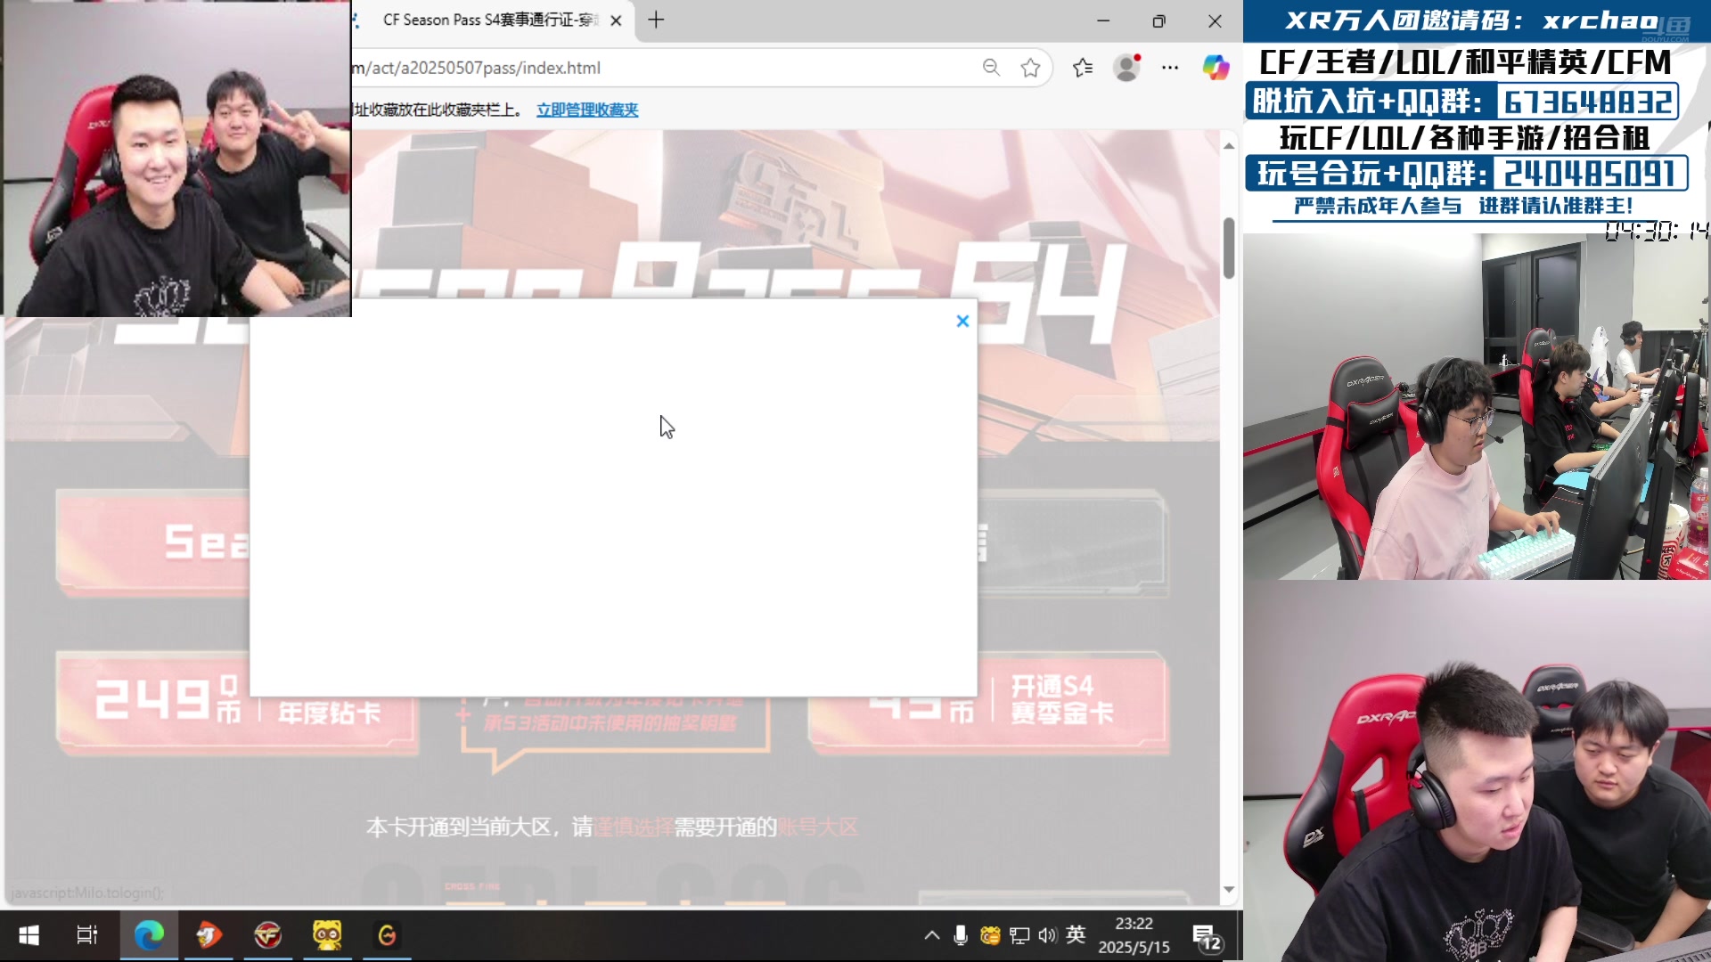The width and height of the screenshot is (1711, 962).
Task: Toggle the microphone tray icon
Action: coord(960,935)
